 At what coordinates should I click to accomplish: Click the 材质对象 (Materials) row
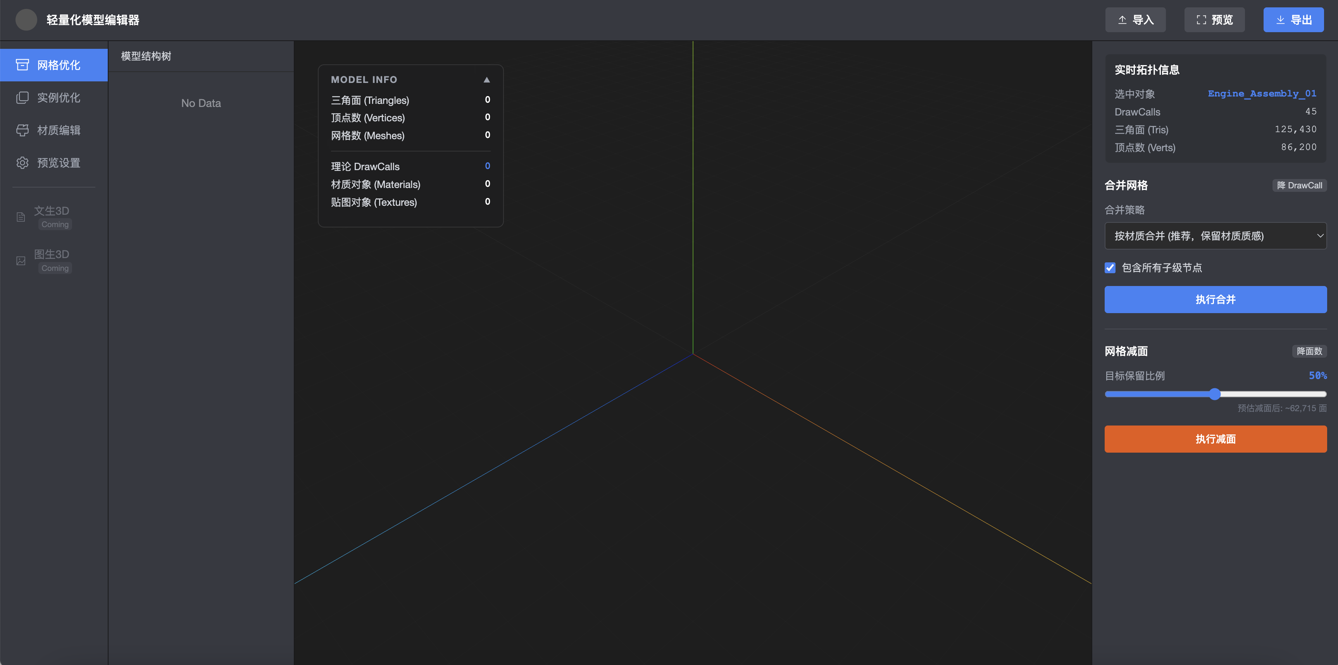pos(410,184)
